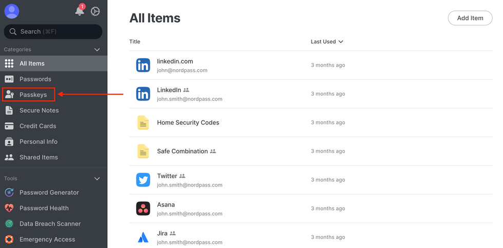
Task: Open Secure Notes category
Action: [x=39, y=110]
